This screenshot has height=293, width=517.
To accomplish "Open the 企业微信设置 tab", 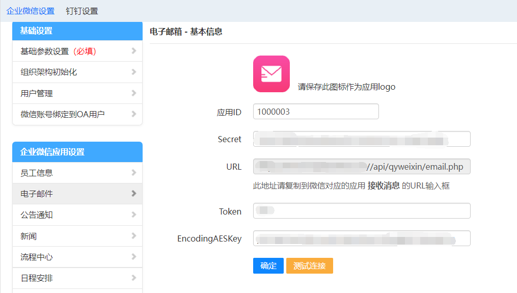I will [30, 11].
